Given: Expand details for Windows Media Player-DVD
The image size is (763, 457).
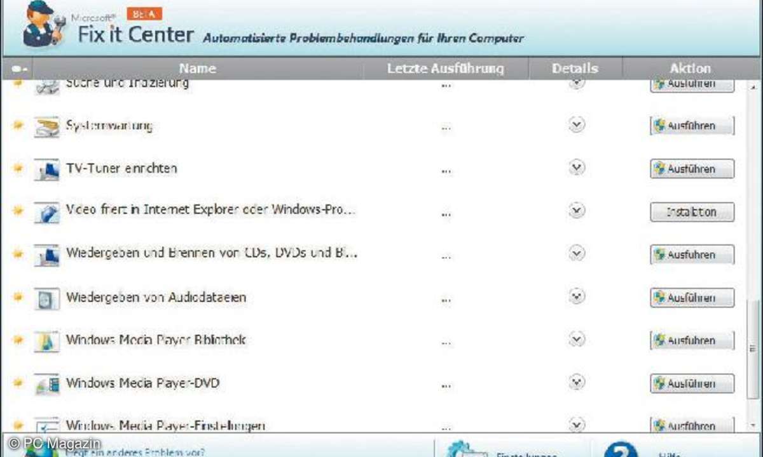Looking at the screenshot, I should (577, 382).
